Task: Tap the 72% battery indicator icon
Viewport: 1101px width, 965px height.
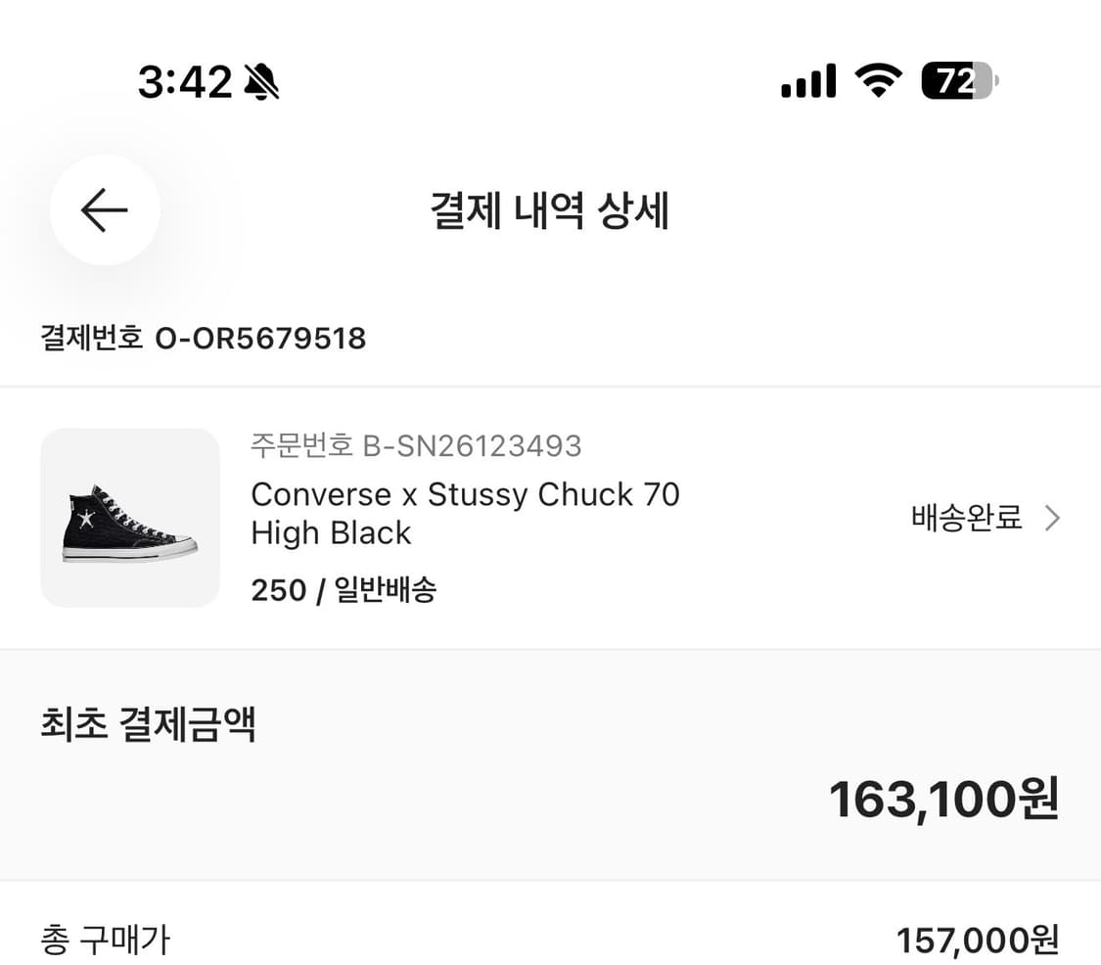Action: pyautogui.click(x=954, y=81)
